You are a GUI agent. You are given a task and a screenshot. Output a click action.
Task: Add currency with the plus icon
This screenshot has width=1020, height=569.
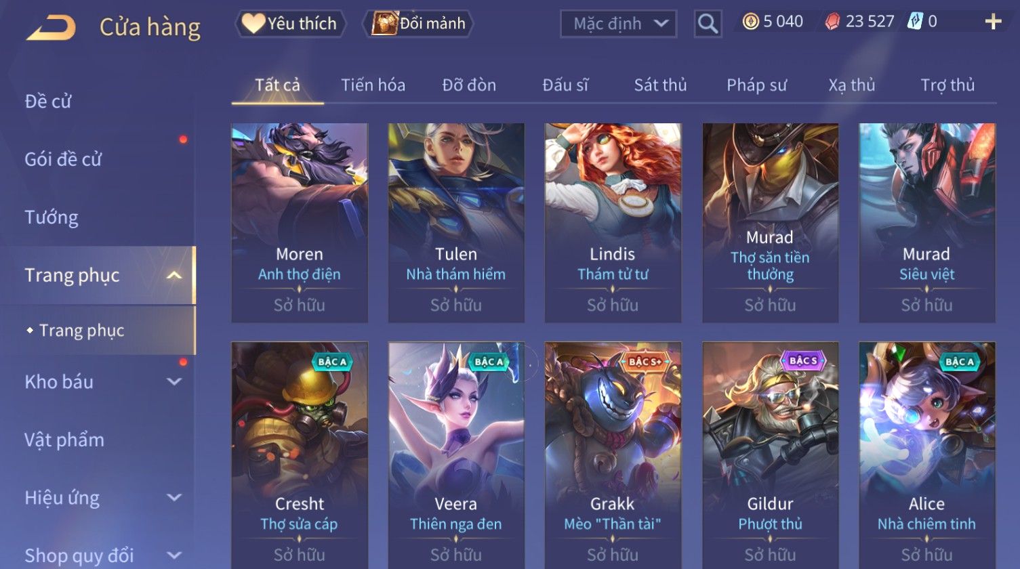click(993, 22)
